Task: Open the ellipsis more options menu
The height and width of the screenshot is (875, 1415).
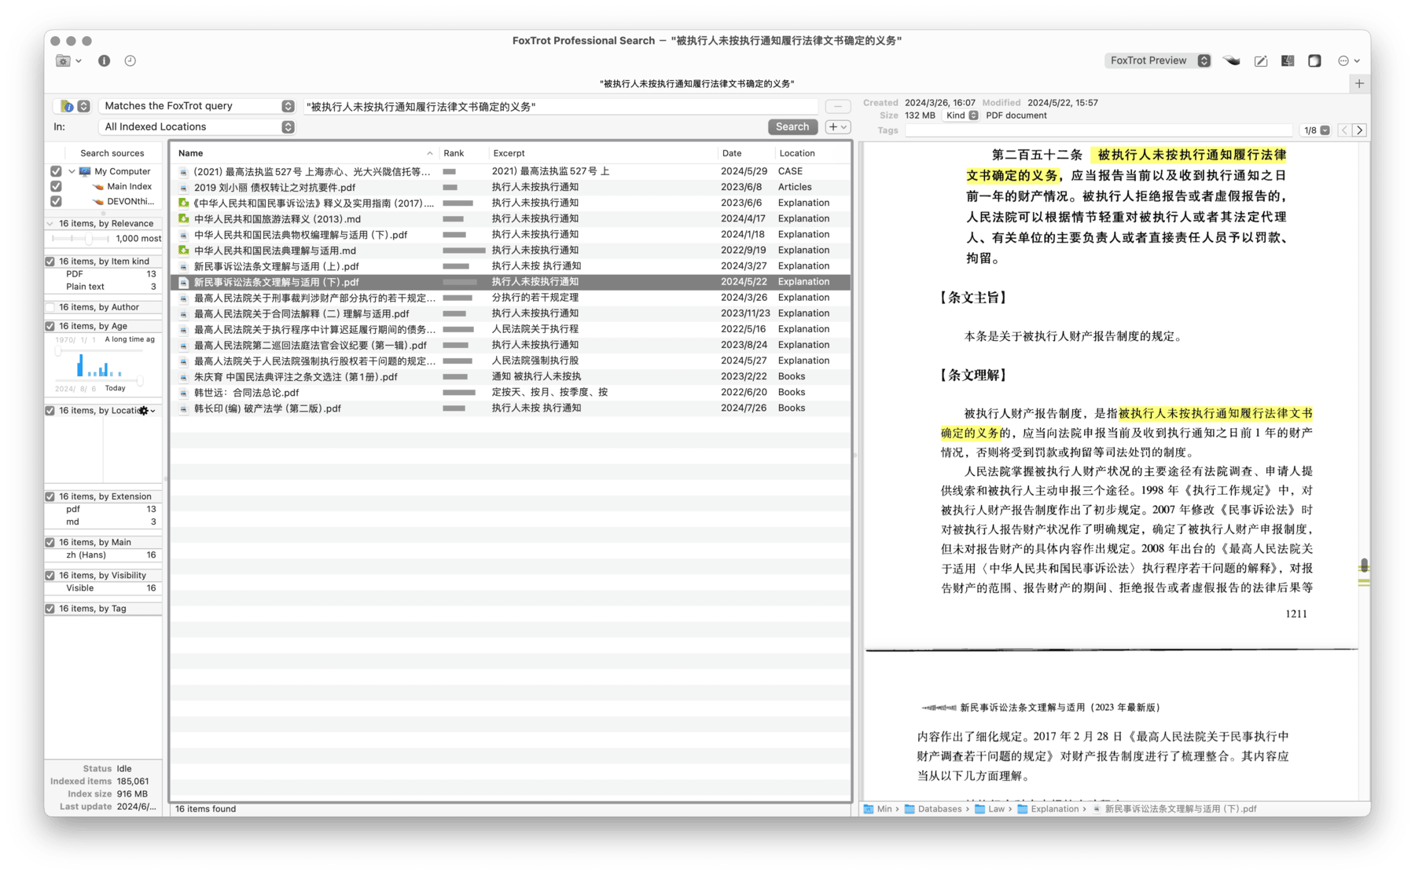Action: tap(1348, 60)
